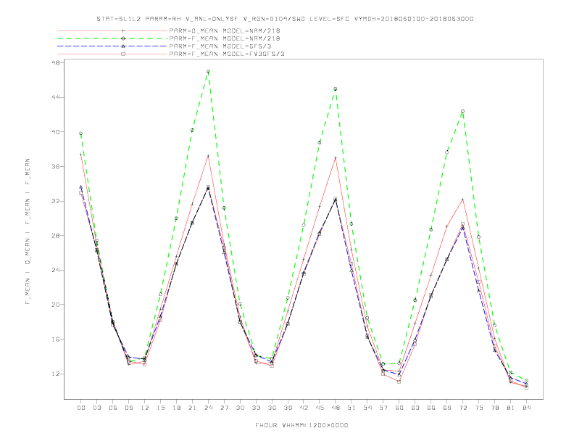
Task: Select legend entry PARM=F_MEAN MODEL=GFS/3
Action: [x=220, y=46]
